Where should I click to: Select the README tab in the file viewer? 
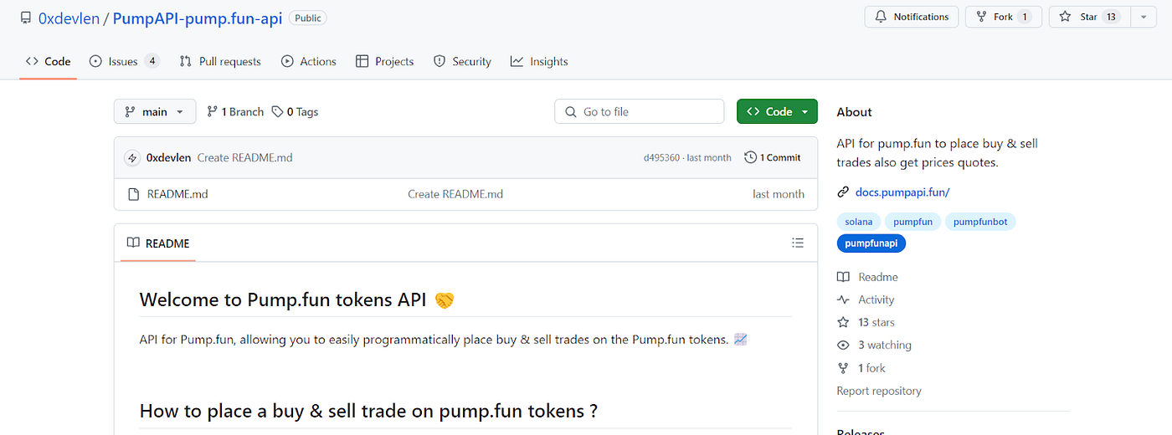[x=158, y=243]
